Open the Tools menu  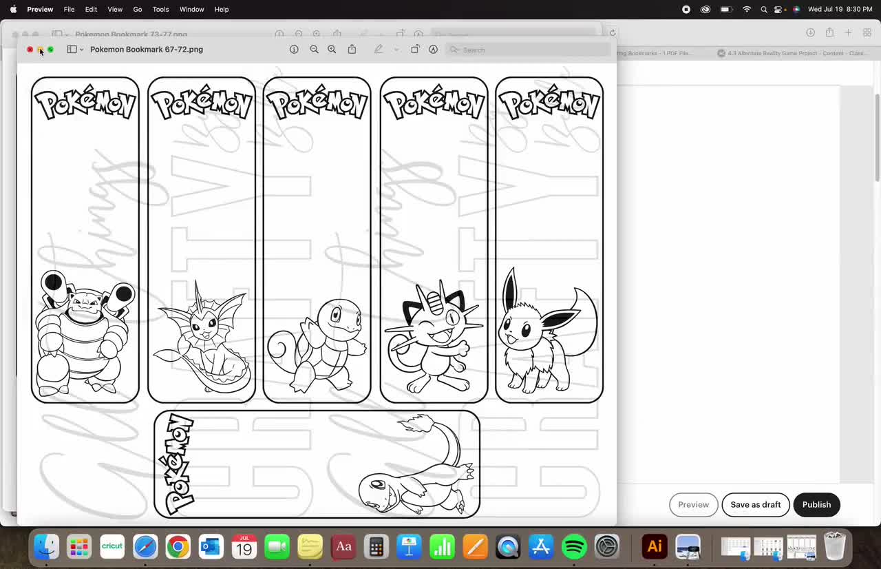[160, 9]
